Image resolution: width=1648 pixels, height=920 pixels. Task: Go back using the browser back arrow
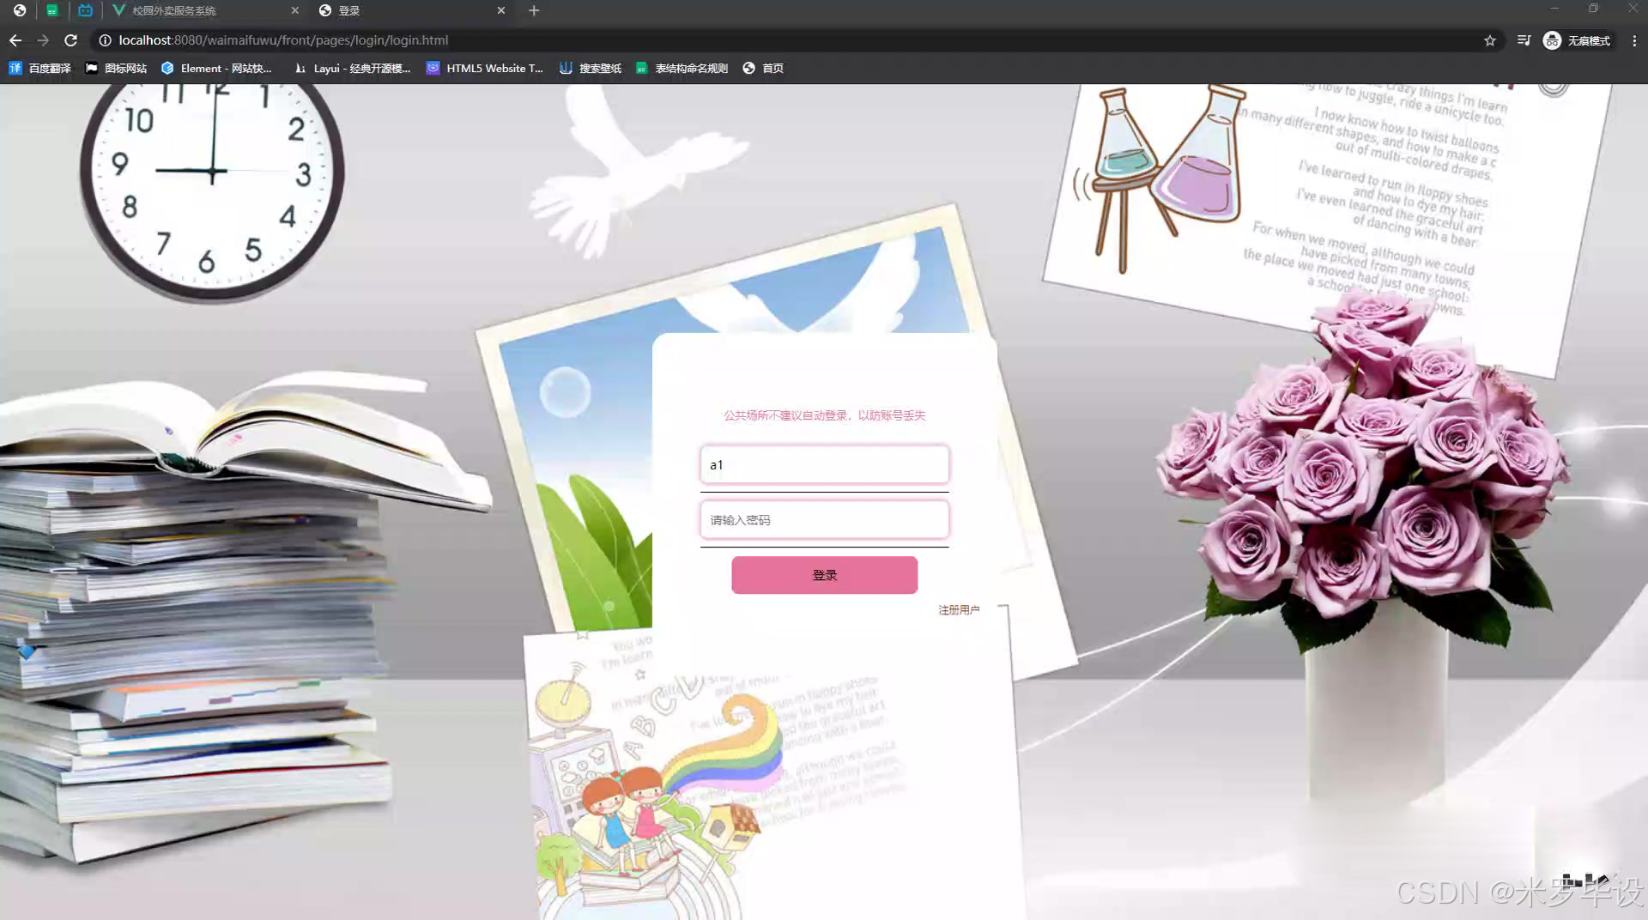point(15,40)
